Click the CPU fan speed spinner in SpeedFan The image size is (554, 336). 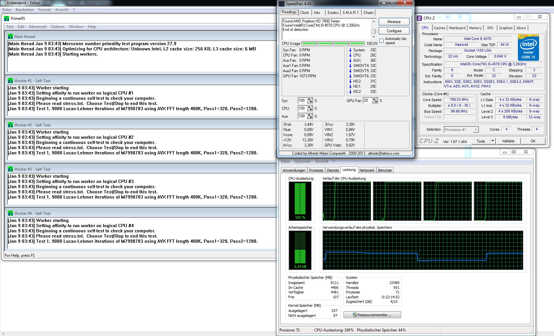(x=310, y=109)
